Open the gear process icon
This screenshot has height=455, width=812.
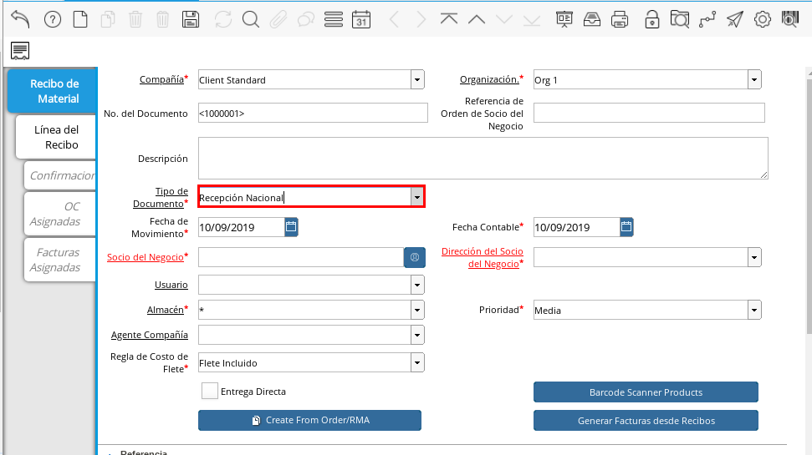click(x=762, y=19)
